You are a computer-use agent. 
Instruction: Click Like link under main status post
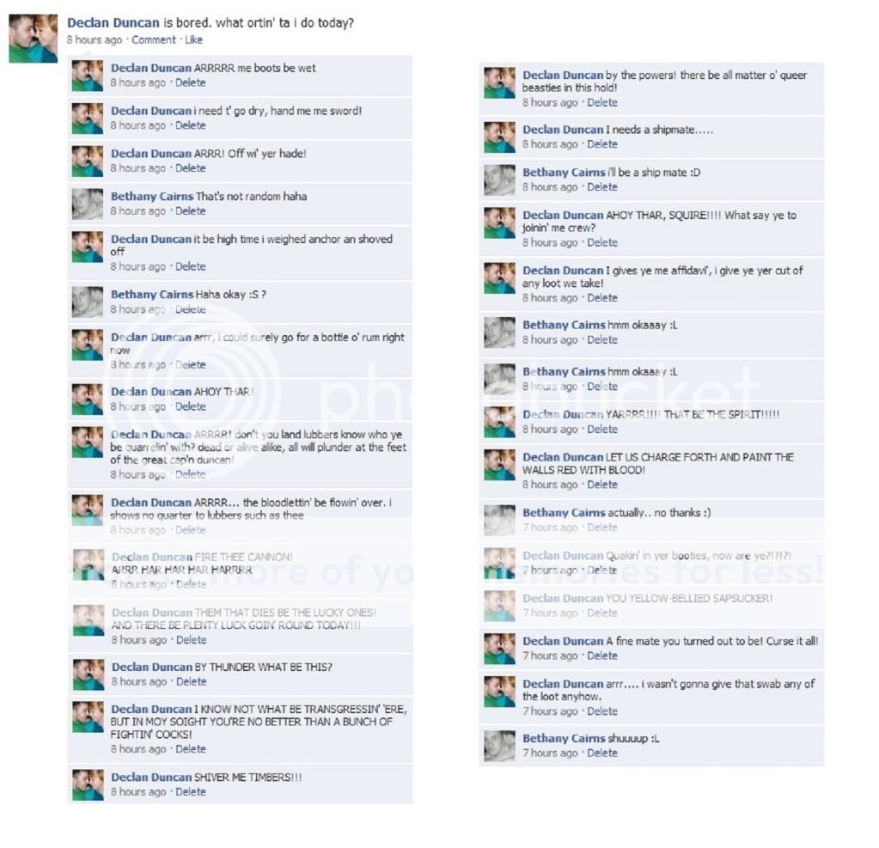pos(193,40)
